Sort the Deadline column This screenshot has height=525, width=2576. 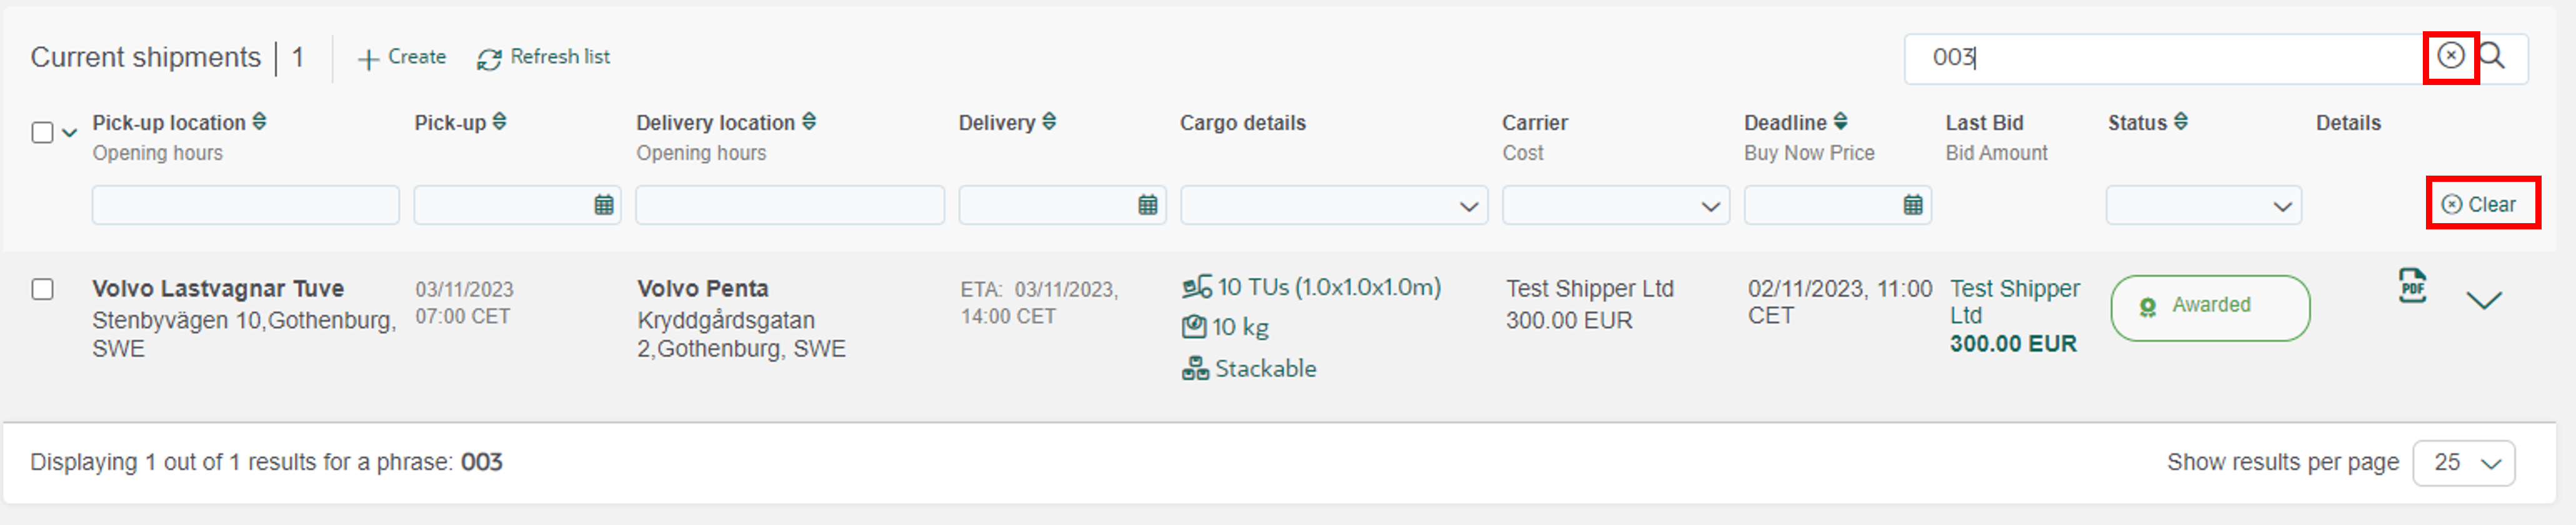point(1840,122)
